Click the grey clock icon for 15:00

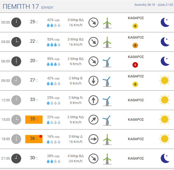point(16,120)
